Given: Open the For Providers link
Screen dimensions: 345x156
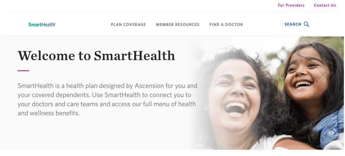Looking at the screenshot, I should 291,5.
